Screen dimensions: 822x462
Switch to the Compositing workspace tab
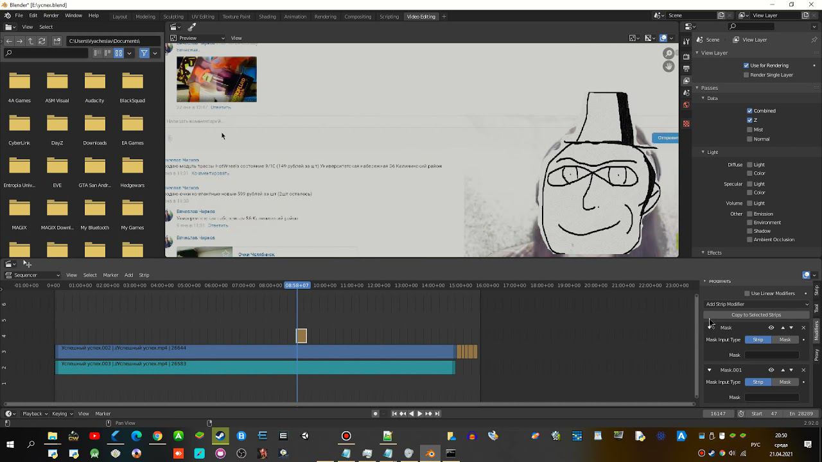tap(358, 16)
